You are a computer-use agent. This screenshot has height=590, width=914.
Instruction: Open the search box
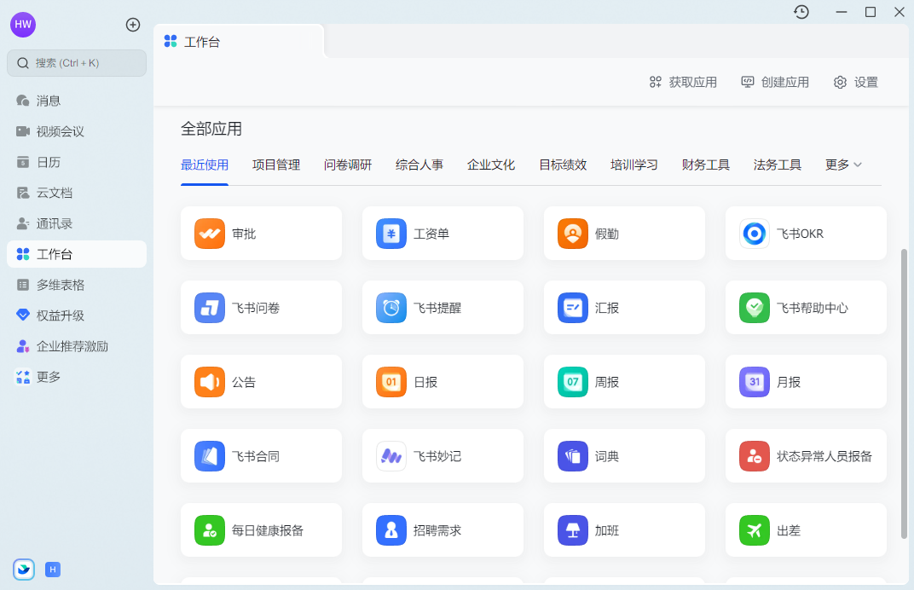click(76, 62)
